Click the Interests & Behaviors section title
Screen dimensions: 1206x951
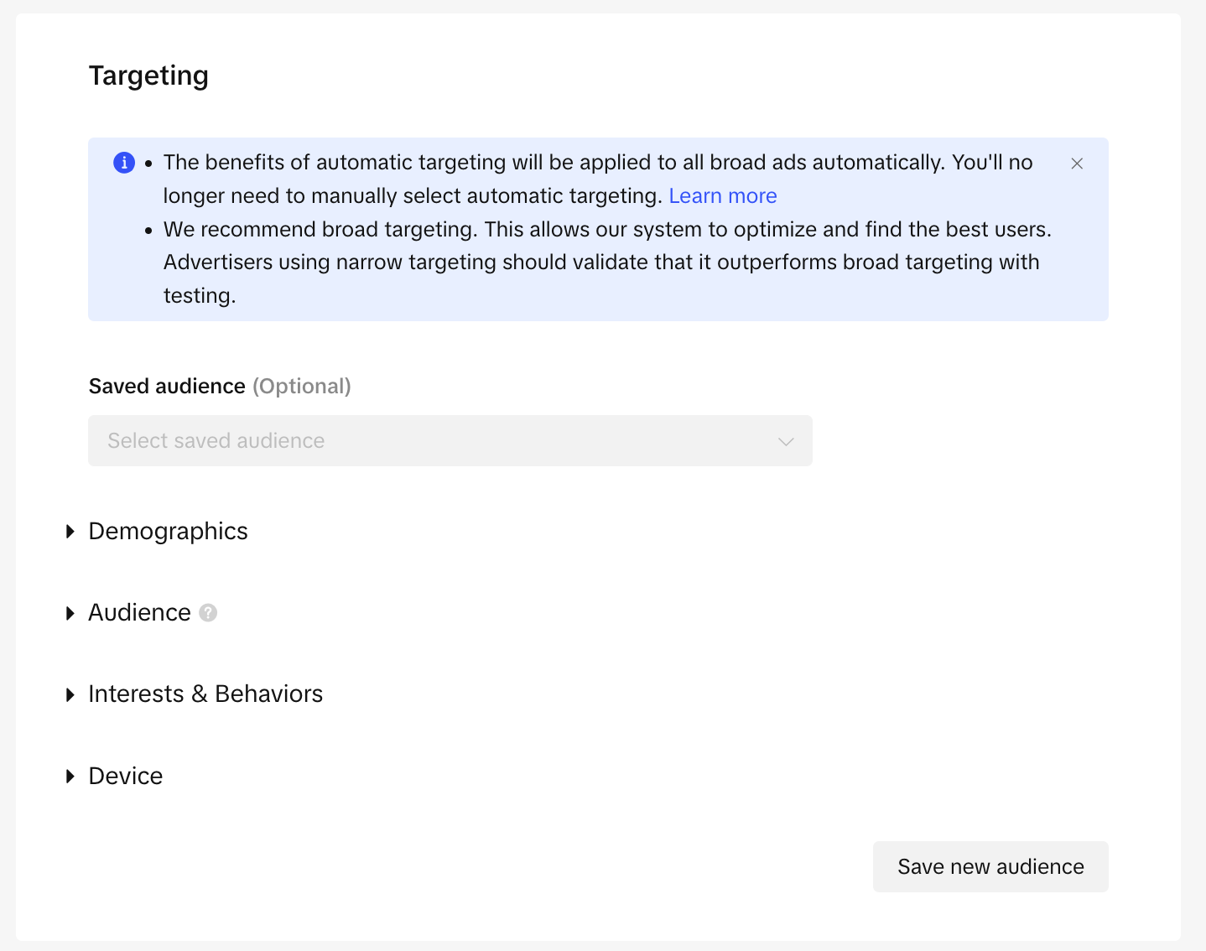[205, 694]
